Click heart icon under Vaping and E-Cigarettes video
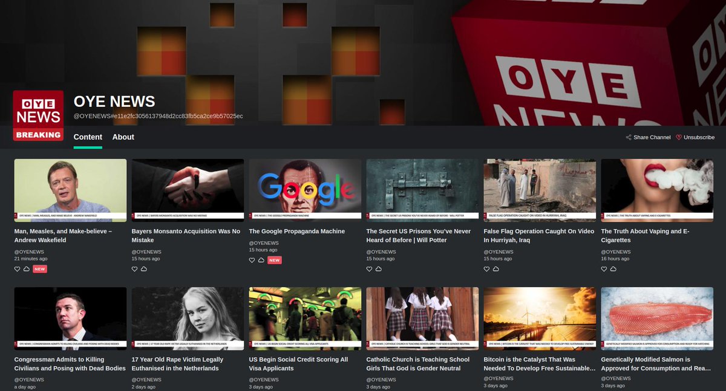 604,269
